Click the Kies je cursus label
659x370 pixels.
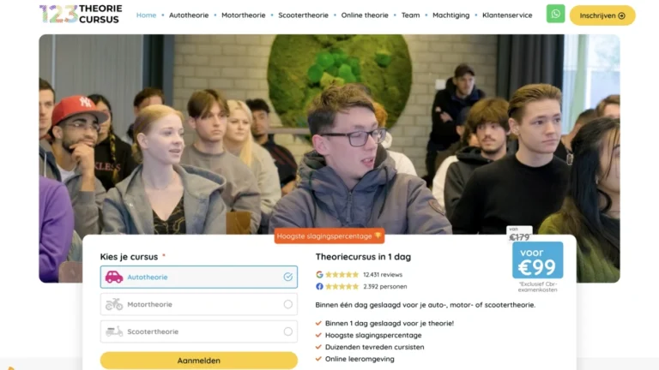click(129, 257)
